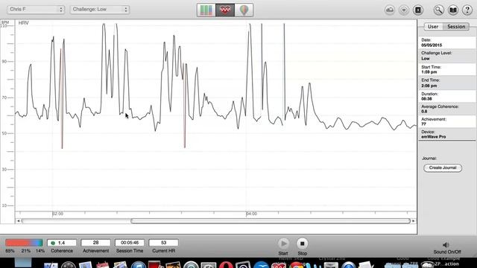Click the HRV graph label
This screenshot has width=477, height=268.
(x=23, y=23)
